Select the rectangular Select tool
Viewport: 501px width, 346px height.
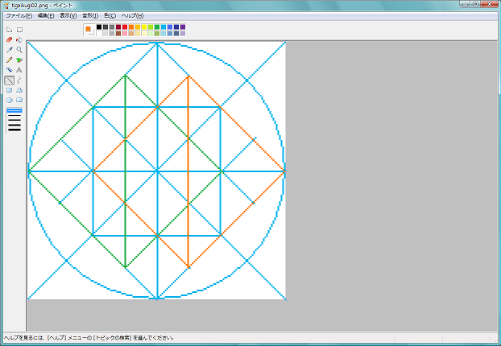click(19, 30)
